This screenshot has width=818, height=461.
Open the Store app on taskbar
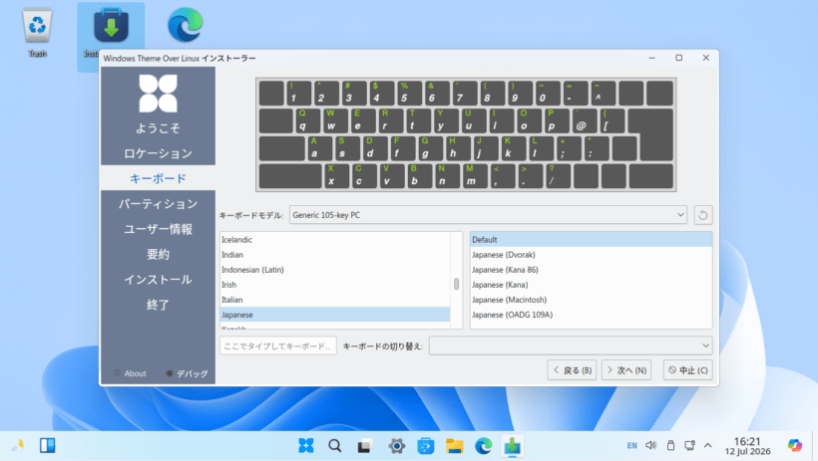coord(426,446)
